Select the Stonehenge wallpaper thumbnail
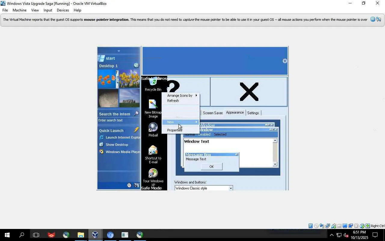385x241 pixels. tap(129, 98)
